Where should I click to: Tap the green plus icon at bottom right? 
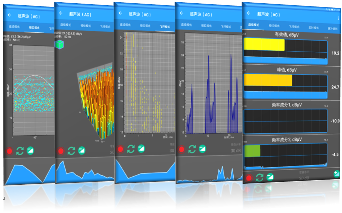click(337, 174)
